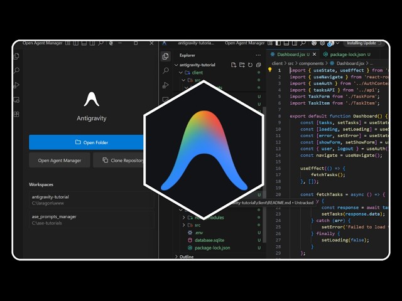The height and width of the screenshot is (301, 402).
Task: Toggle primary side bar in the editor window
Action: point(278,43)
